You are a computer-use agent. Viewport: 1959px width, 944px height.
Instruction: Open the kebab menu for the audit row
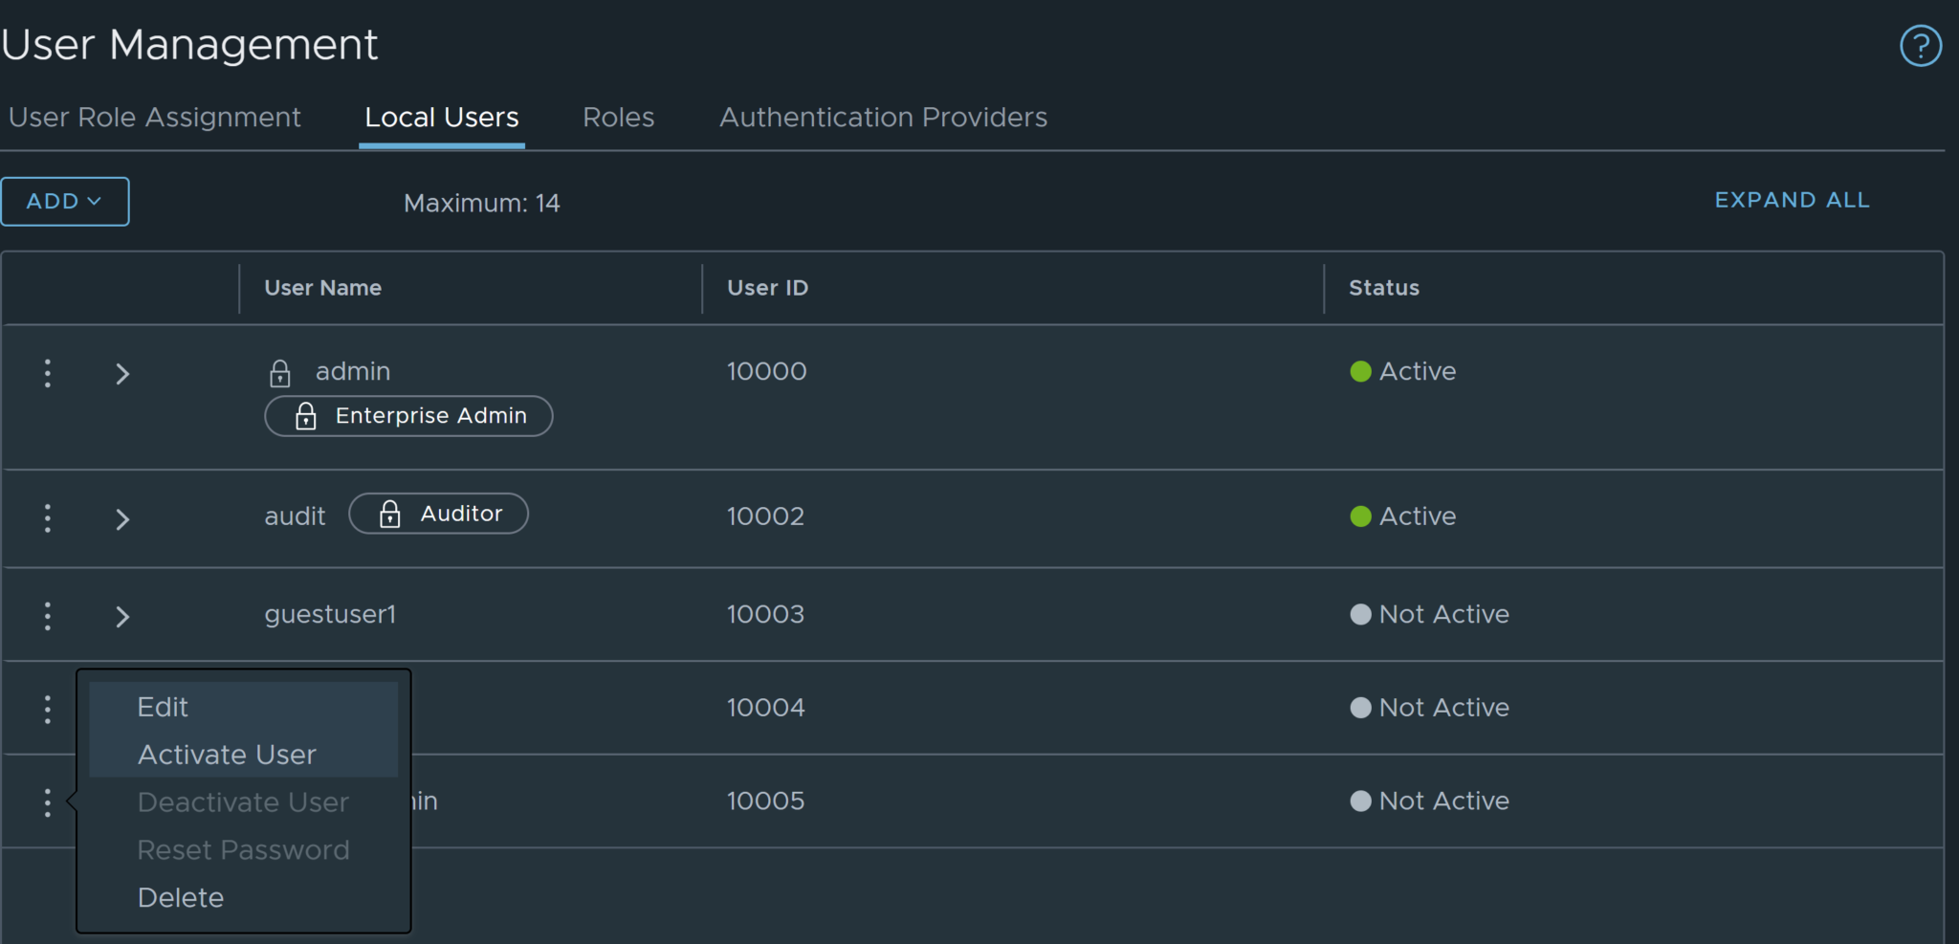pos(47,518)
